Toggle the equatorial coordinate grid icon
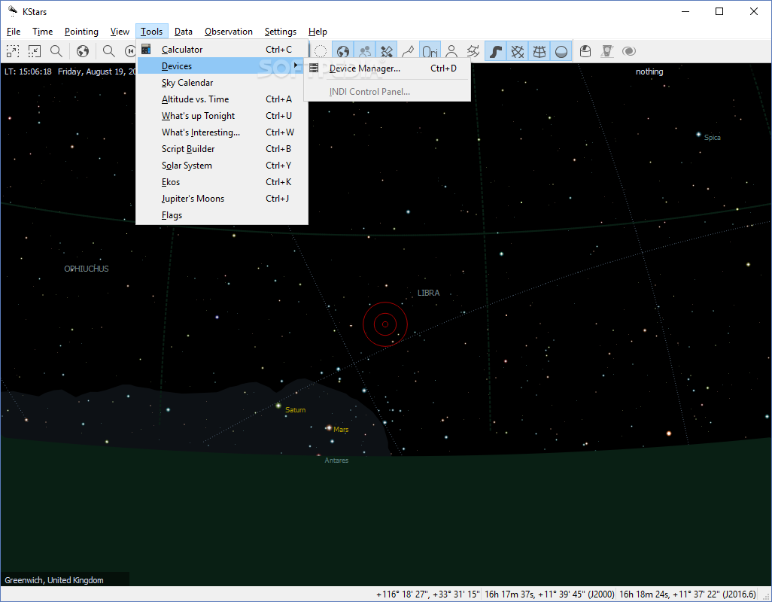This screenshot has height=602, width=772. [518, 51]
